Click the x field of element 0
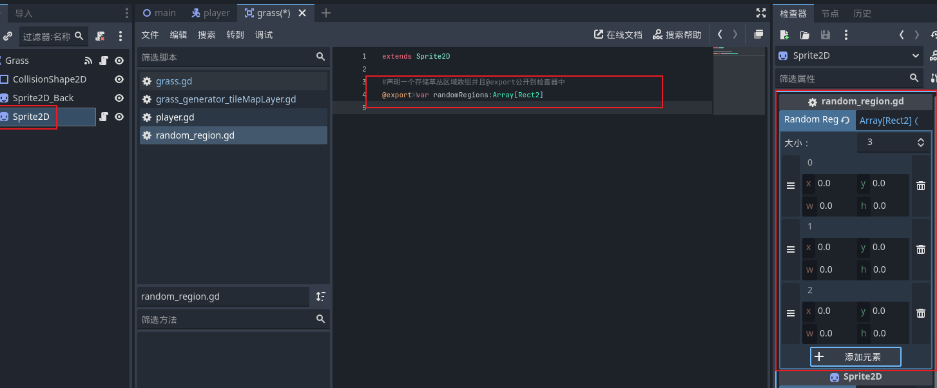Screen dimensions: 937x388 click(x=829, y=183)
